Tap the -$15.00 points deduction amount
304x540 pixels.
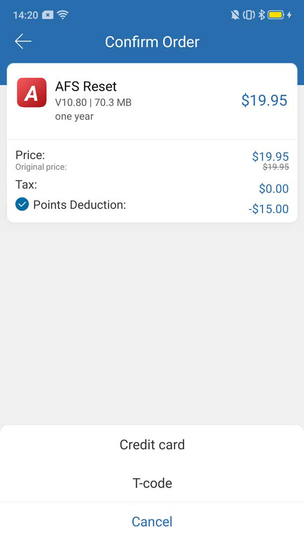pos(268,208)
